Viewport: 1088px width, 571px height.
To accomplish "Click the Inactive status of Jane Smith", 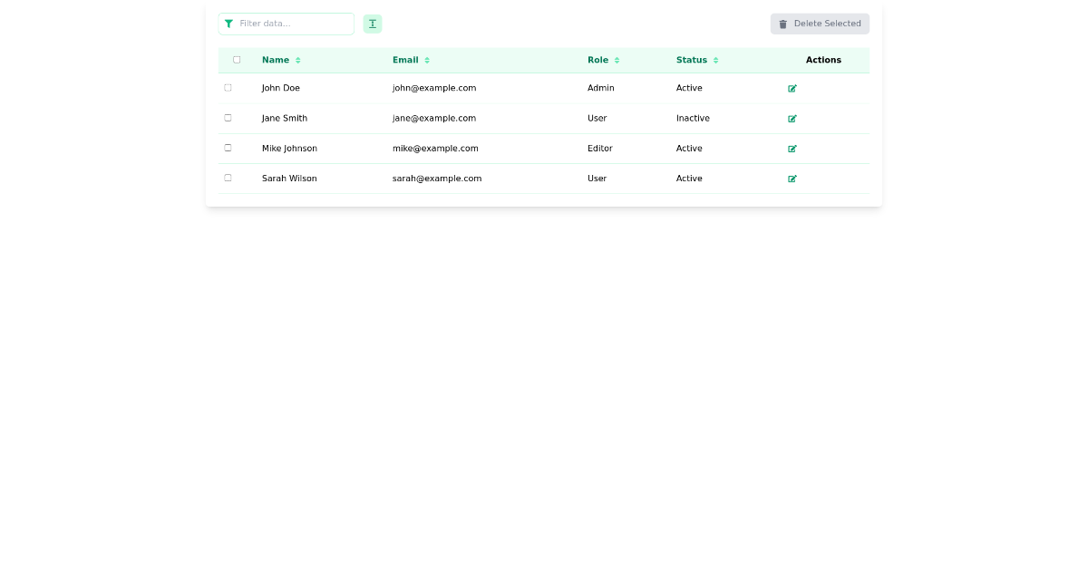I will 693,118.
